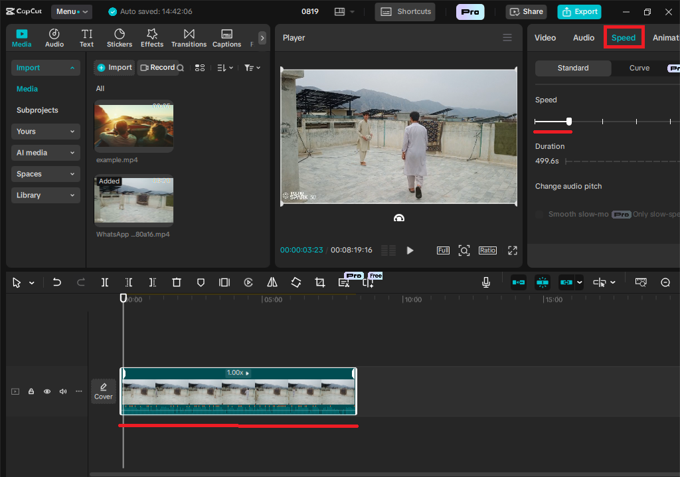Open the Menu dropdown in title bar

click(x=71, y=11)
